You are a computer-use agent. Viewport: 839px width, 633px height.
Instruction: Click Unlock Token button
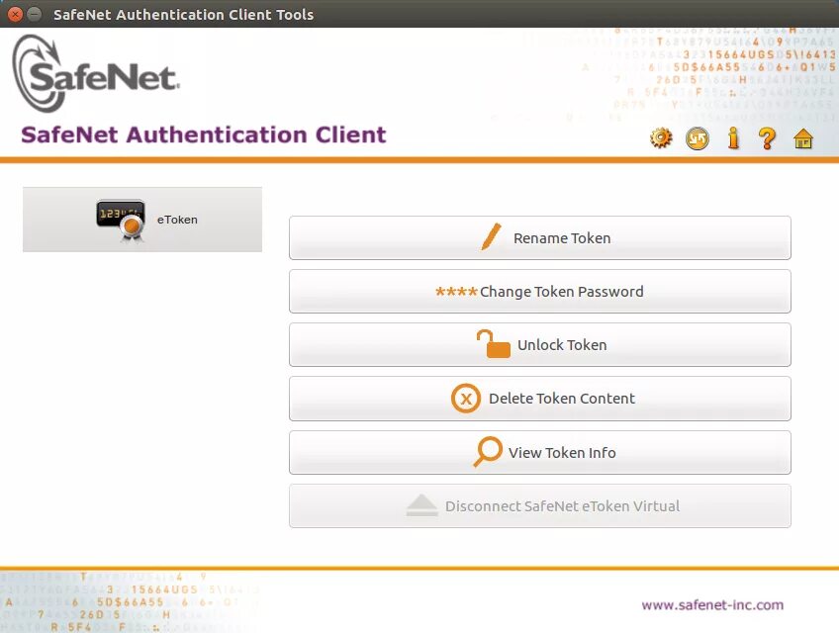click(x=540, y=345)
